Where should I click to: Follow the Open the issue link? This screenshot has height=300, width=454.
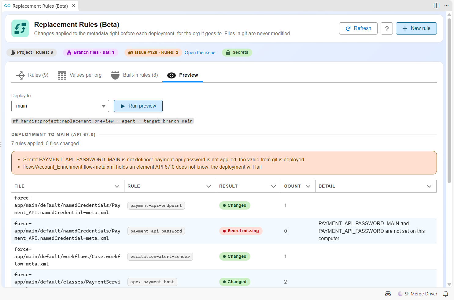(200, 53)
